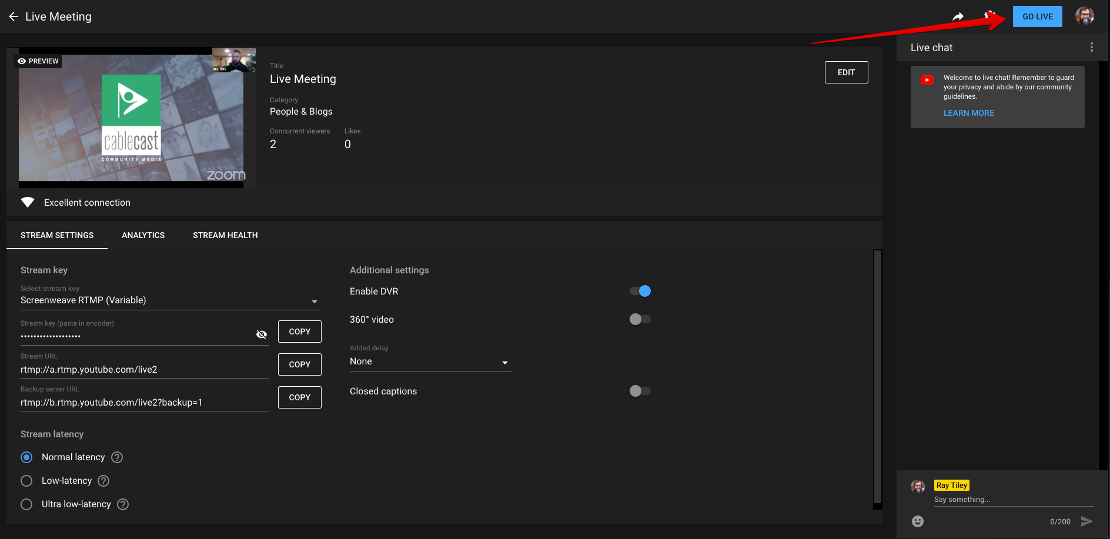
Task: Open the Analytics tab
Action: coord(143,235)
